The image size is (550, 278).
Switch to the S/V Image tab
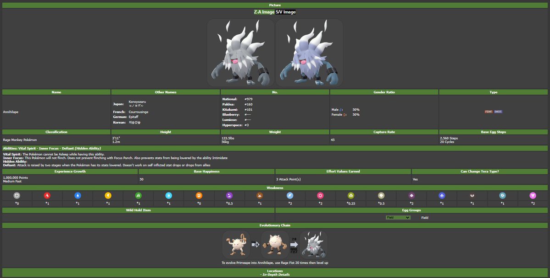[x=285, y=12]
